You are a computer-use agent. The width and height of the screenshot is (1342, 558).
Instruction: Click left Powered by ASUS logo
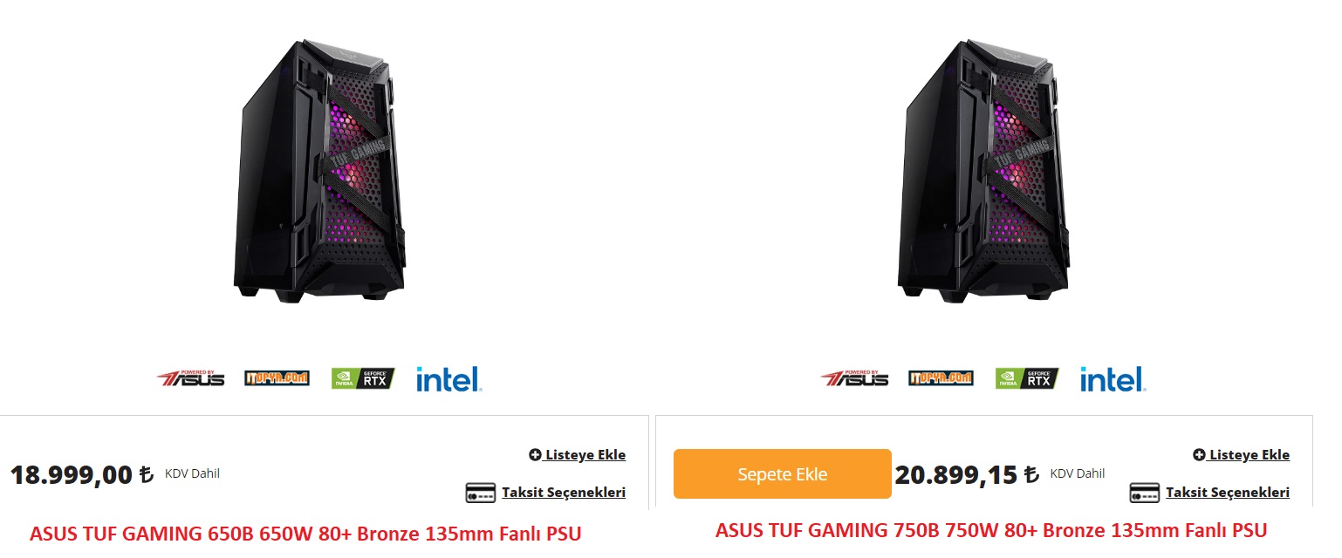(x=190, y=378)
